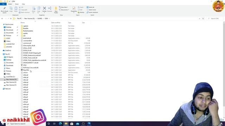This screenshot has width=225, height=126.
Task: Switch to the Home ribbon tab
Action: tap(10, 4)
